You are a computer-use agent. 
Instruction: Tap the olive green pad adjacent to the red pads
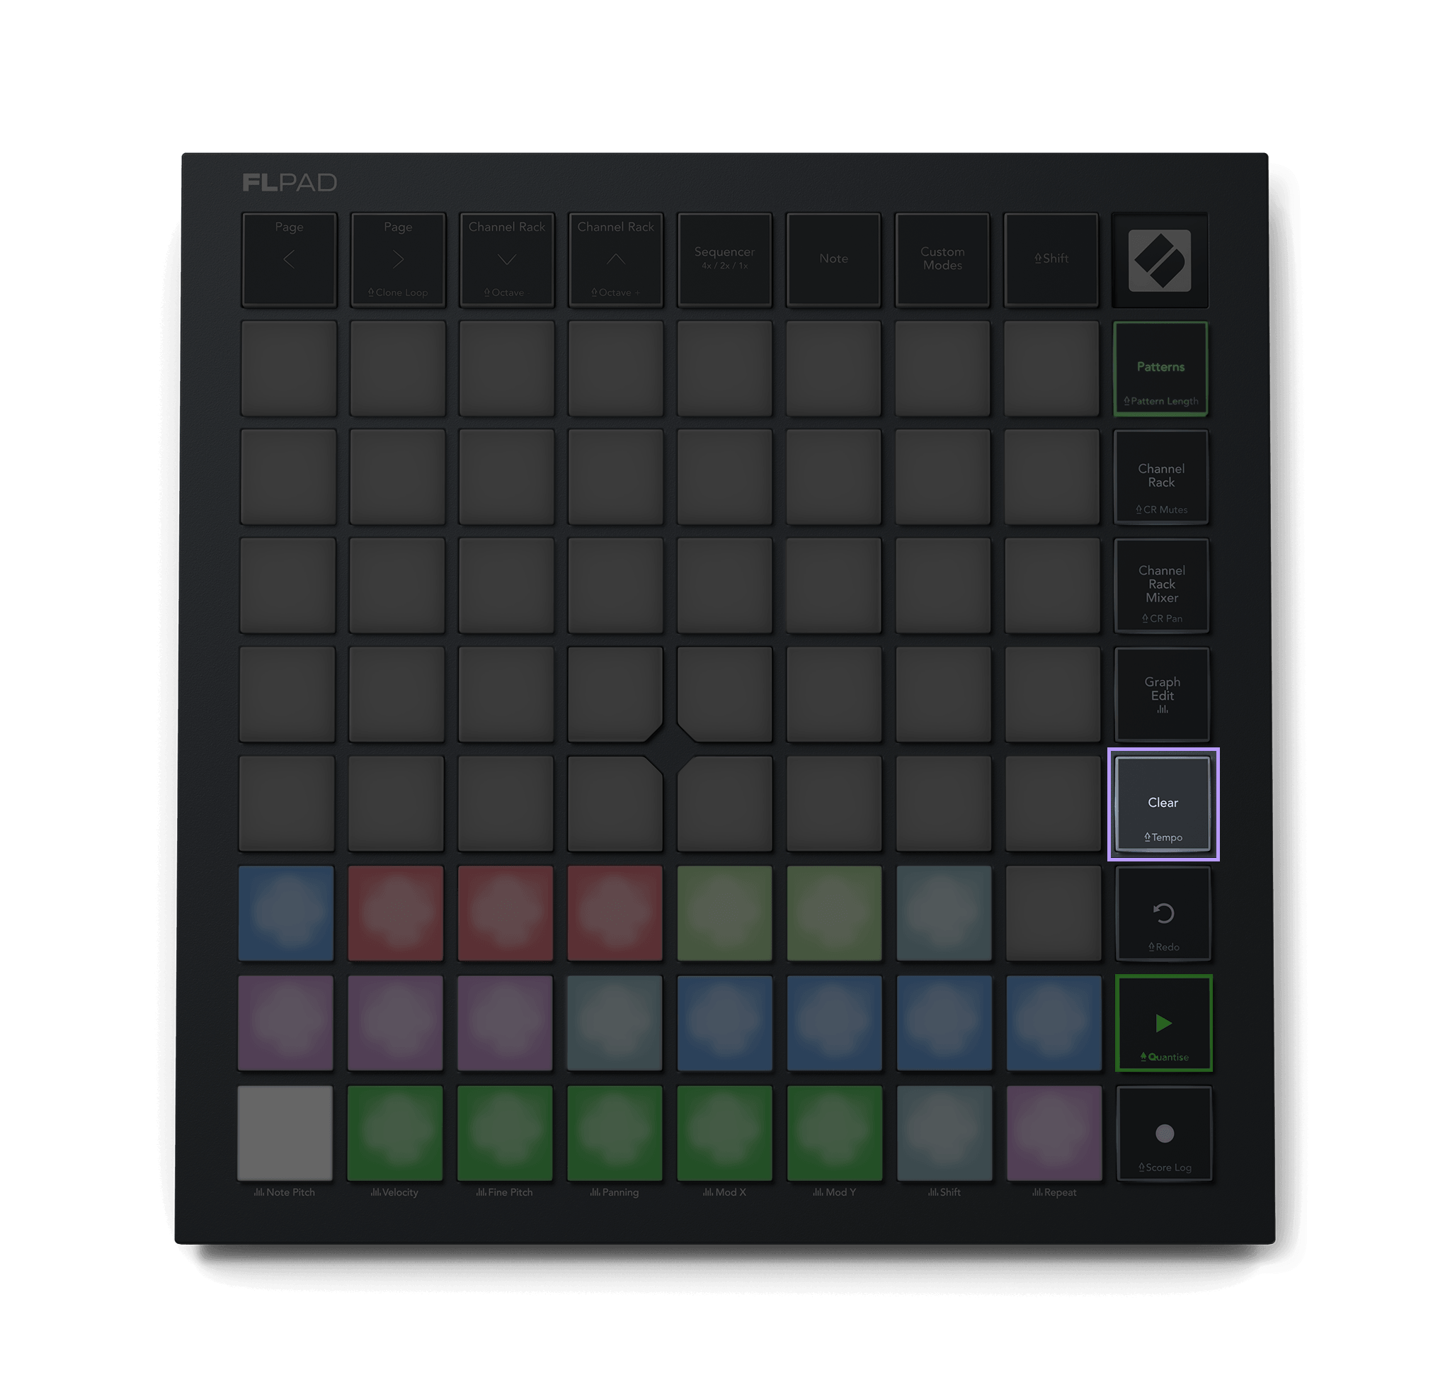coord(724,913)
